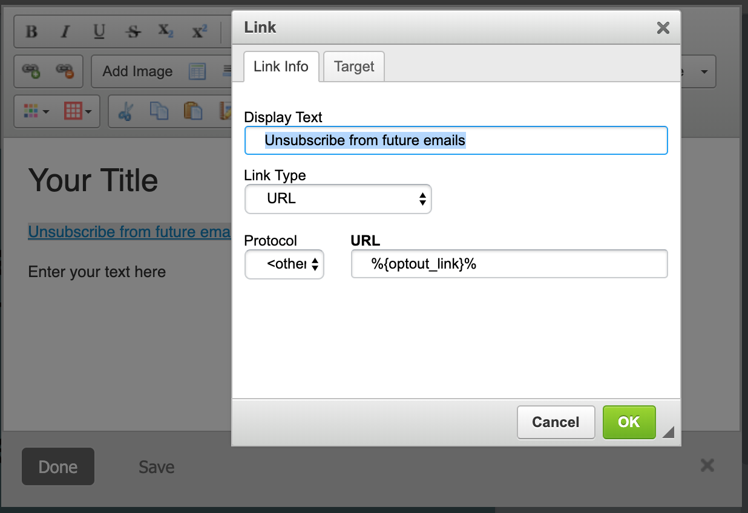Toggle italic formatting in the toolbar
This screenshot has height=513, width=748.
[x=65, y=32]
